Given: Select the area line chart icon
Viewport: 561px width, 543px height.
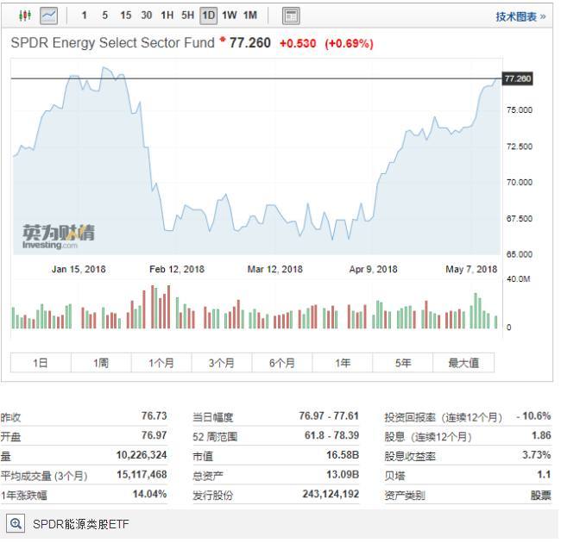Looking at the screenshot, I should (48, 16).
